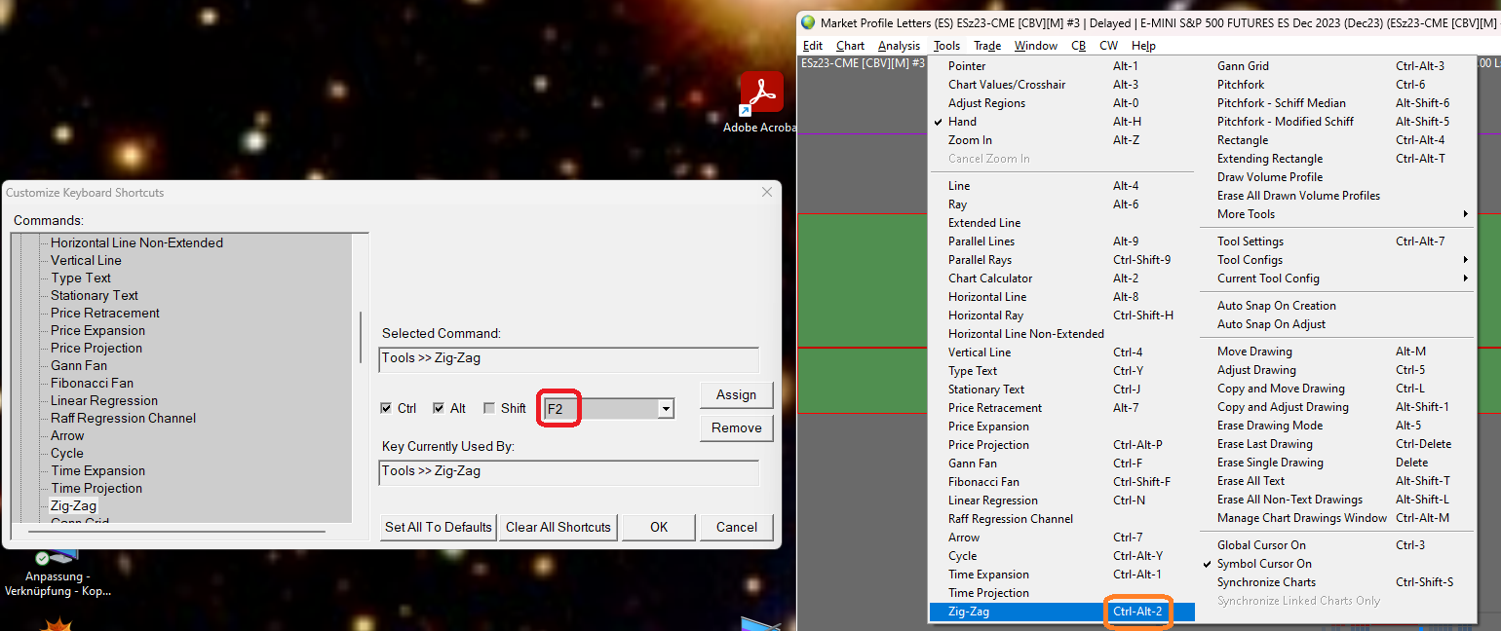
Task: Select Stationary Text in the Commands tree
Action: point(95,295)
